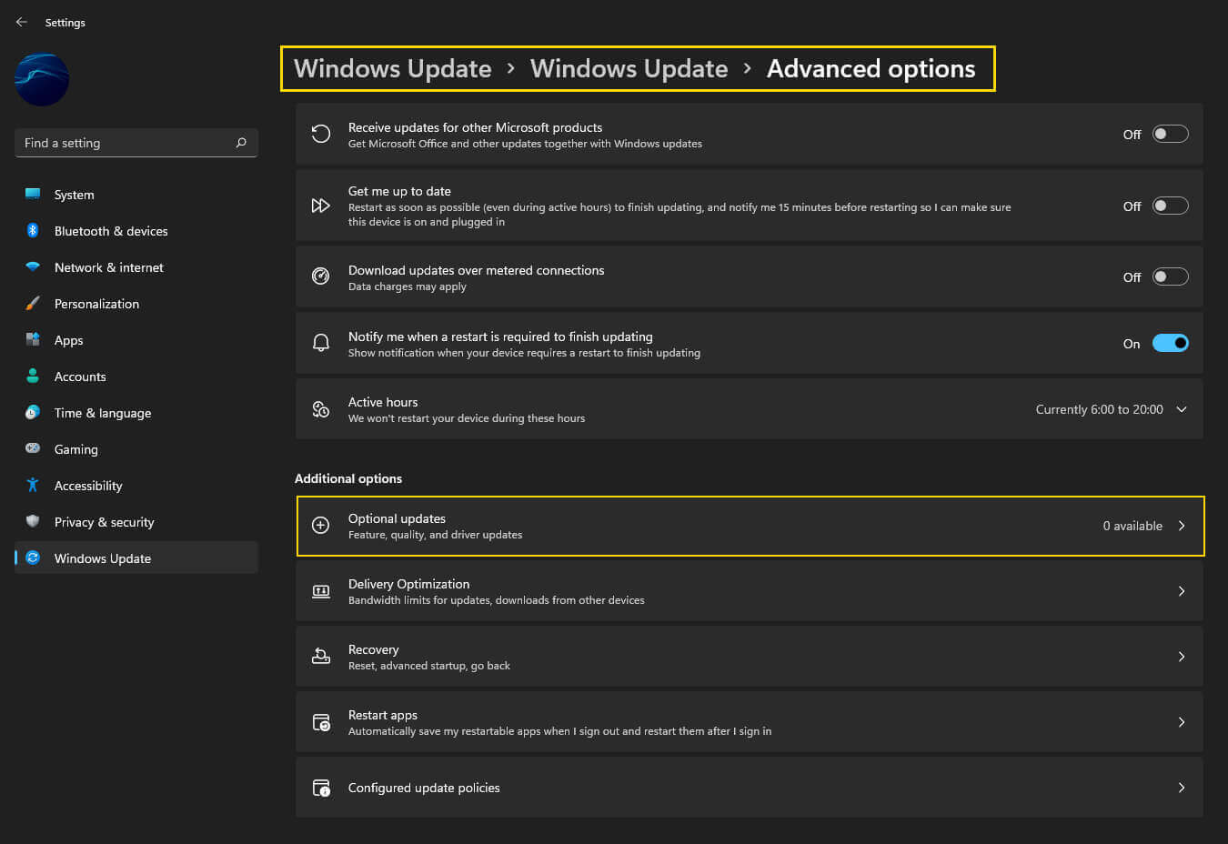
Task: Toggle Receive updates for other Microsoft products
Action: pyautogui.click(x=1171, y=134)
